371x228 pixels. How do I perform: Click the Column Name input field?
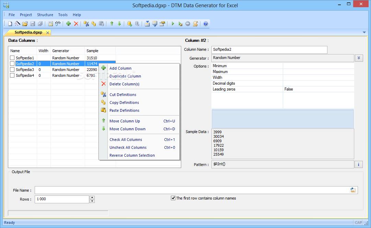(x=269, y=50)
